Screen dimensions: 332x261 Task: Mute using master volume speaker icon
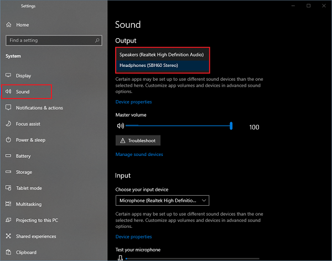pyautogui.click(x=120, y=126)
